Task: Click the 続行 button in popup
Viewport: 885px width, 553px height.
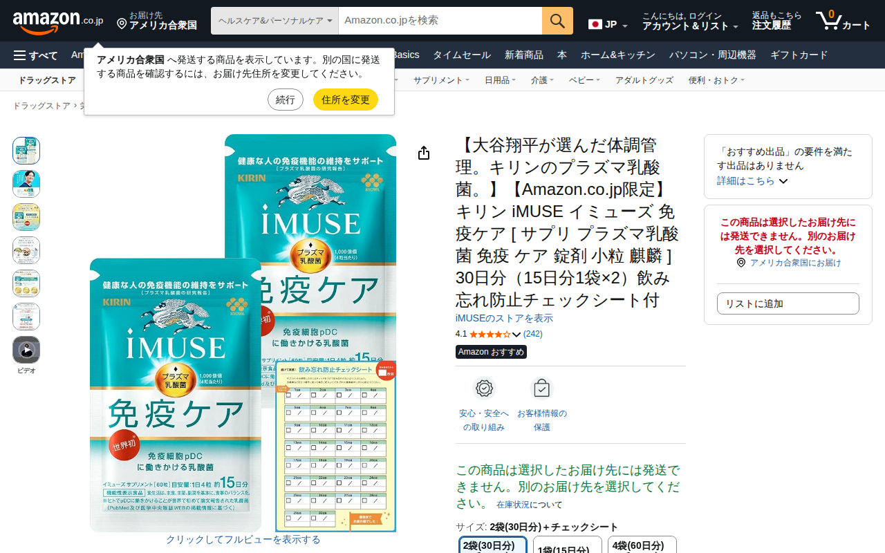Action: tap(286, 100)
